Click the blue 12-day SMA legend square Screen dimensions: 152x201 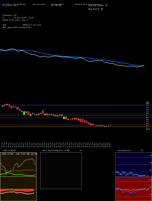3,5
